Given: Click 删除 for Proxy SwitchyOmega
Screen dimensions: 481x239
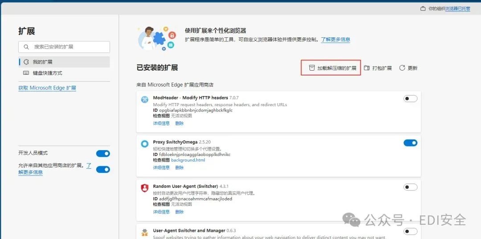Looking at the screenshot, I should pyautogui.click(x=179, y=167).
